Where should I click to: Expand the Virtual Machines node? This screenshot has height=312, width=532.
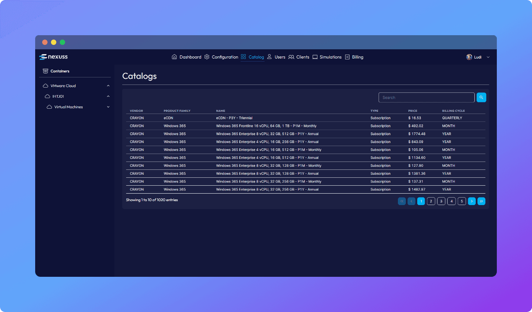pos(108,107)
